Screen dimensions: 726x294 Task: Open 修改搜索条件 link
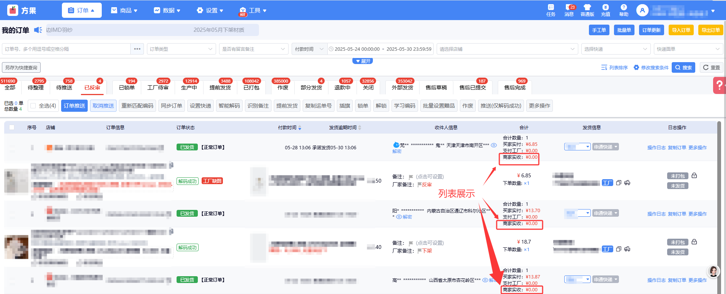(x=651, y=67)
